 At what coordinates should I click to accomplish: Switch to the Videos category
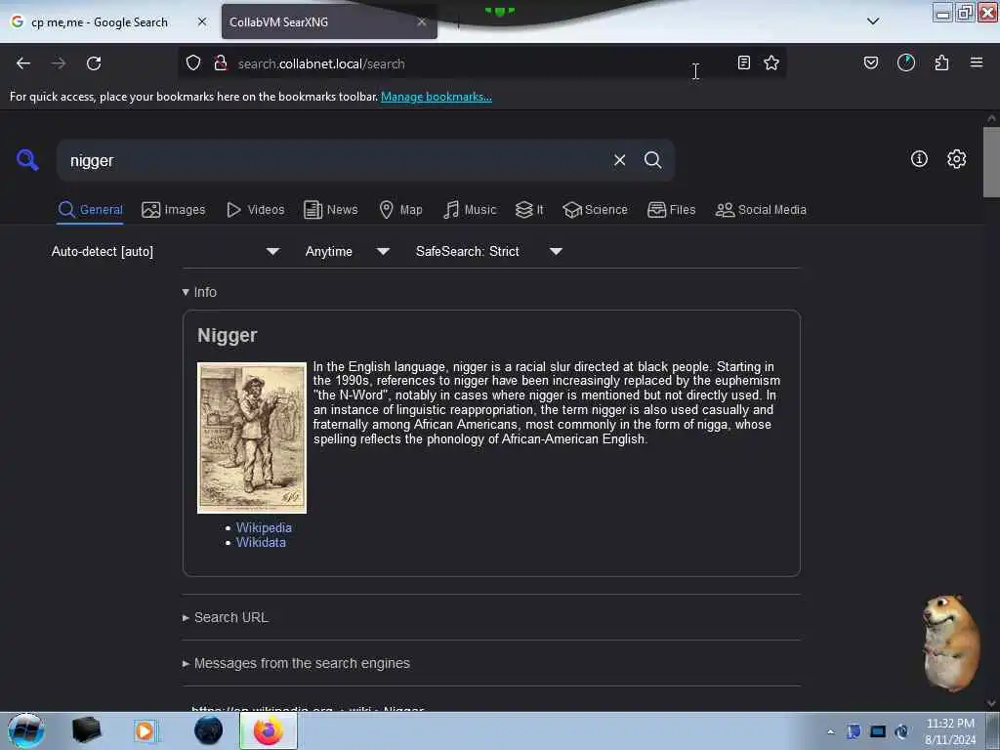click(255, 210)
